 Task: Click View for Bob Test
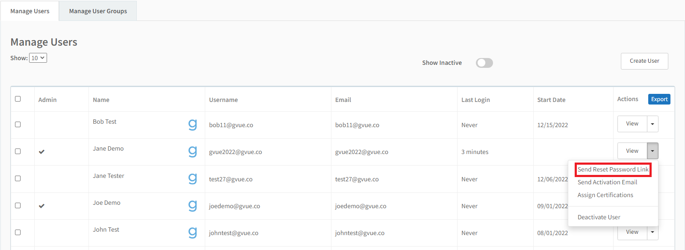632,124
